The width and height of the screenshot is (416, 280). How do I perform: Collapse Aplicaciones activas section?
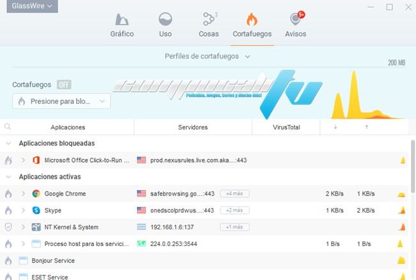click(x=8, y=177)
